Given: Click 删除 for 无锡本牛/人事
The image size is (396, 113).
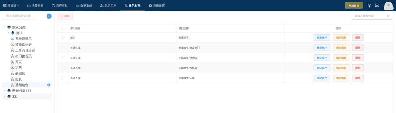Looking at the screenshot, I should coord(358,78).
